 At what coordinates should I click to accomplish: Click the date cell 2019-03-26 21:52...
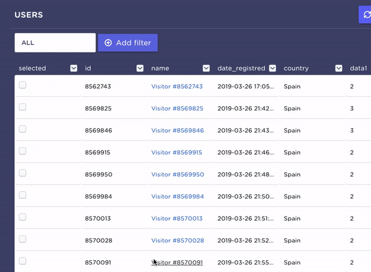pyautogui.click(x=245, y=241)
